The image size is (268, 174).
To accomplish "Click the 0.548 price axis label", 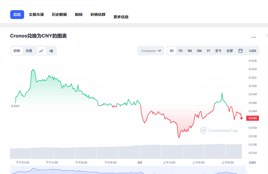I will pyautogui.click(x=253, y=94).
